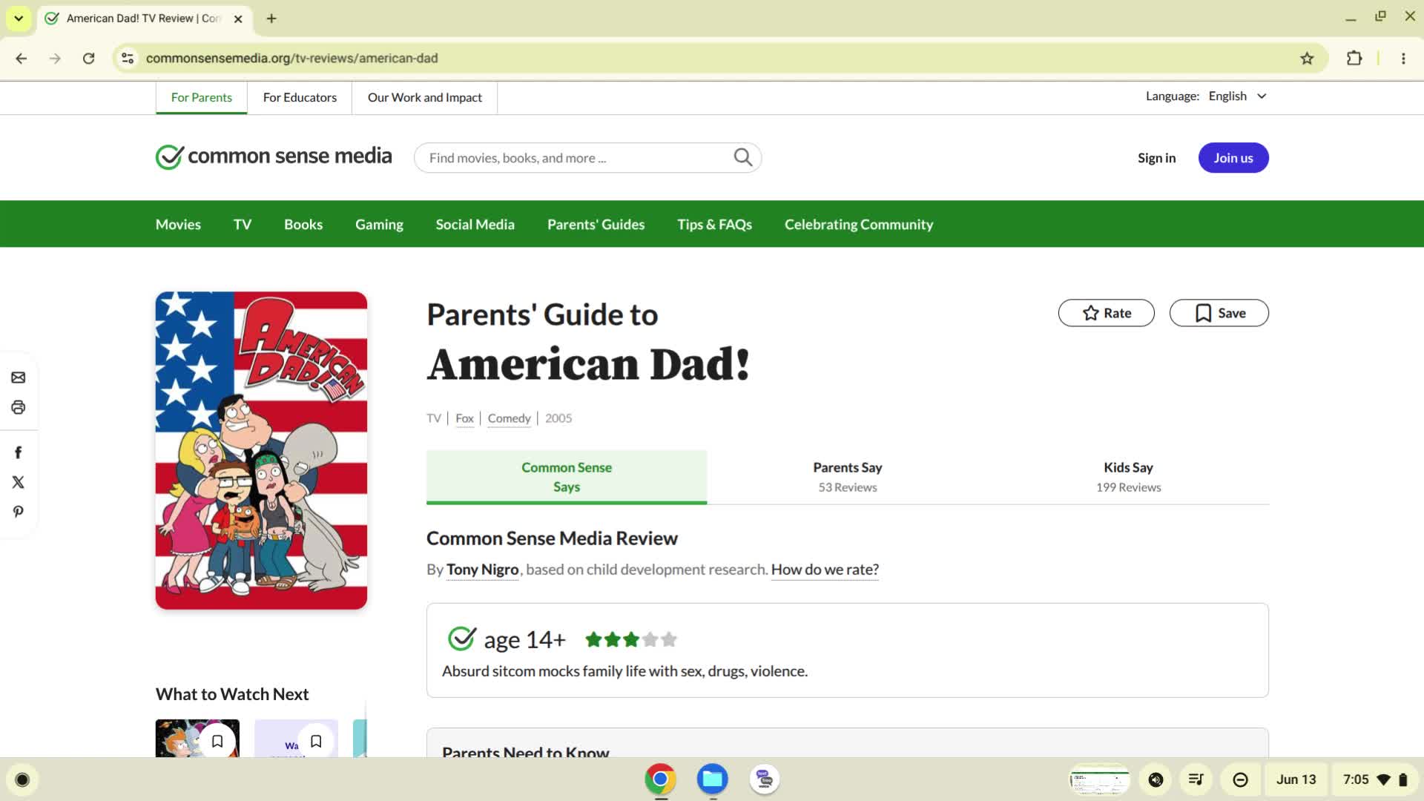This screenshot has height=801, width=1424.
Task: Open Chrome from the shelf
Action: tap(660, 779)
